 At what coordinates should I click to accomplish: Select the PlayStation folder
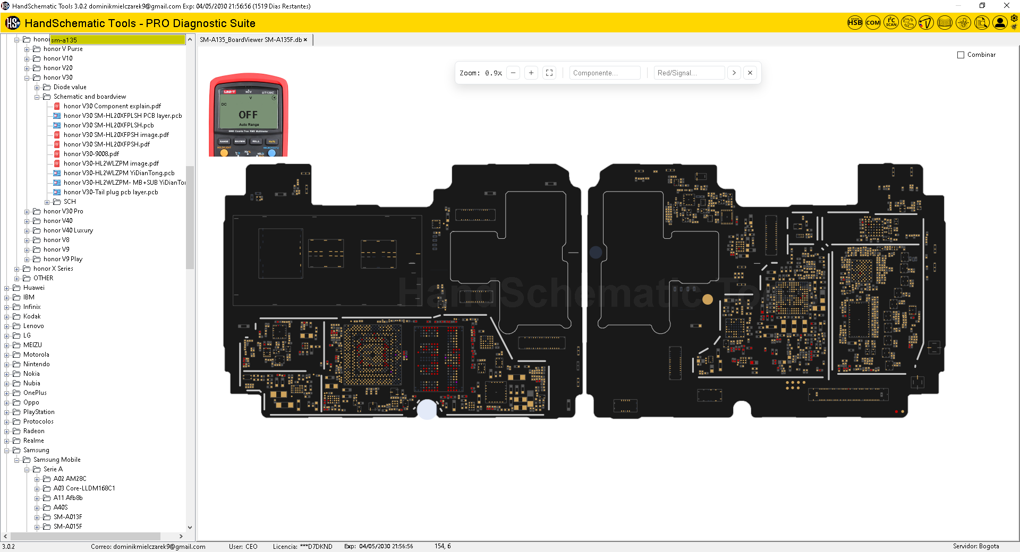pos(39,412)
